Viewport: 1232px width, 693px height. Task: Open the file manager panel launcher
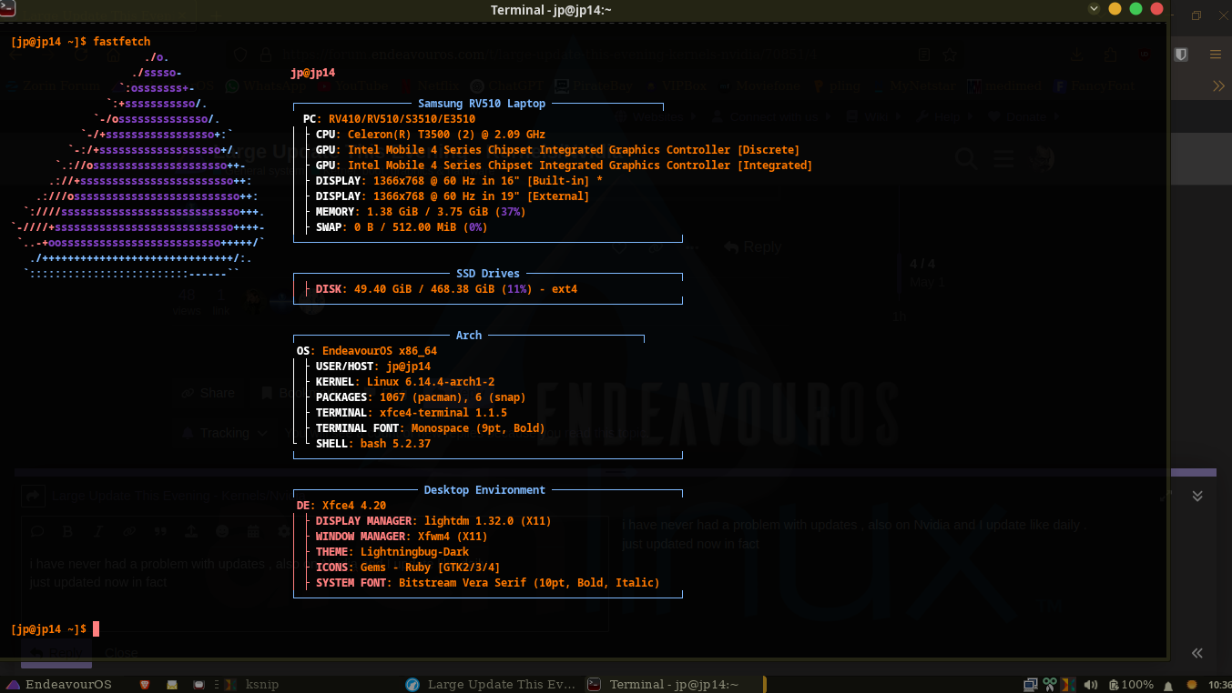[x=171, y=684]
